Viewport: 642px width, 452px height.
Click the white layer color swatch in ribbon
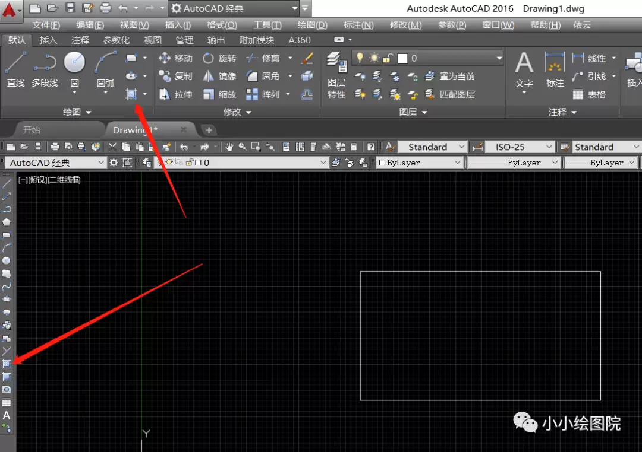(403, 59)
